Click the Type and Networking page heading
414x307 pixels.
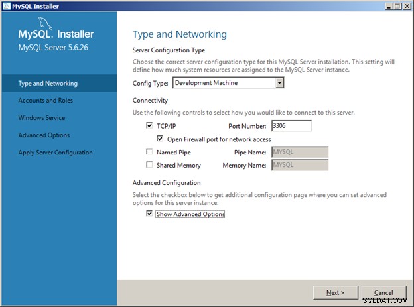pyautogui.click(x=180, y=34)
